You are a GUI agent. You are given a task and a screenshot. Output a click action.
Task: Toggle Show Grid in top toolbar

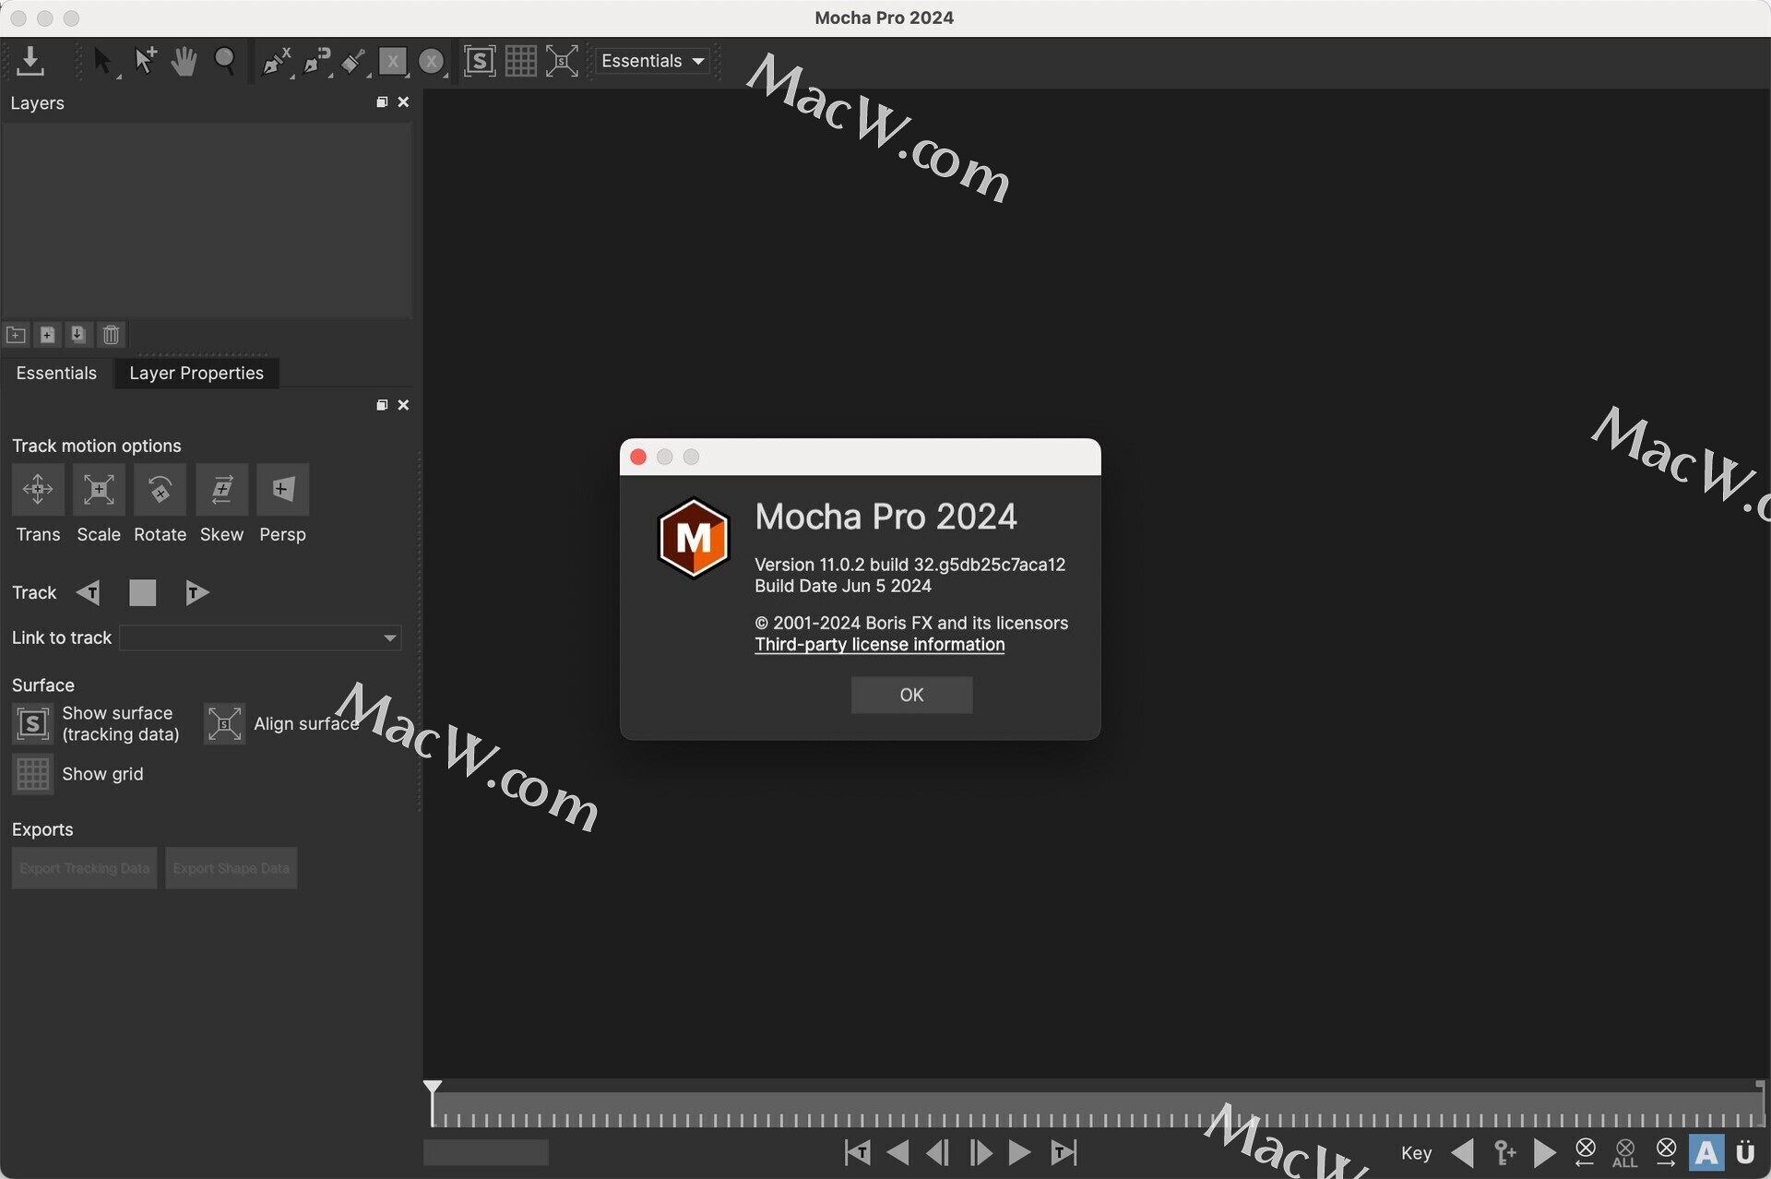pos(520,61)
